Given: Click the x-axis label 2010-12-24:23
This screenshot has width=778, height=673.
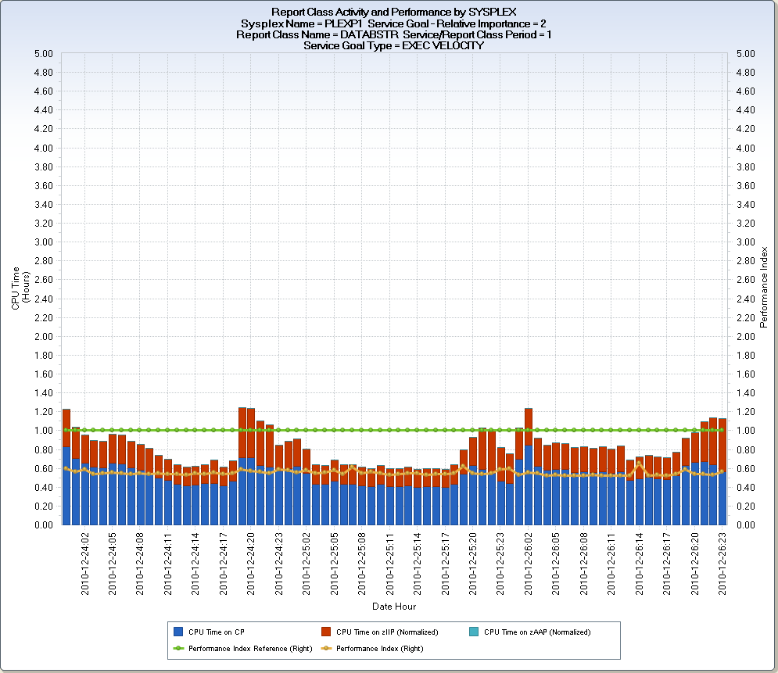Looking at the screenshot, I should (279, 564).
